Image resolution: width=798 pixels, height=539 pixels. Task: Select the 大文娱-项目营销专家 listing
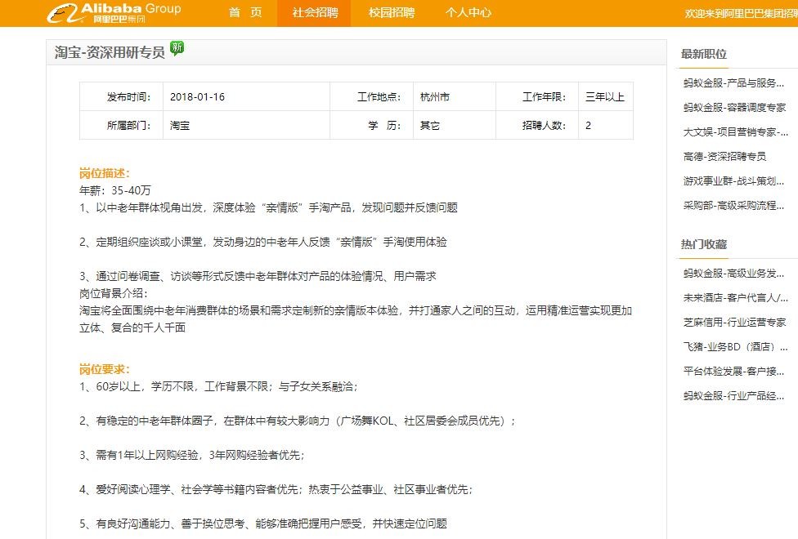pos(735,132)
